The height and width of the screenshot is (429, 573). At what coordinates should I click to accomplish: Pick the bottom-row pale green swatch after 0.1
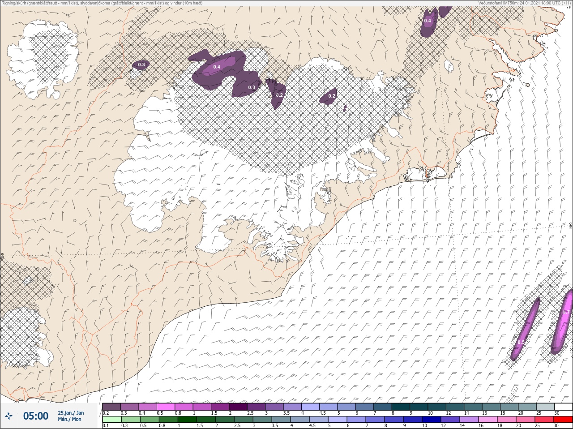point(111,419)
